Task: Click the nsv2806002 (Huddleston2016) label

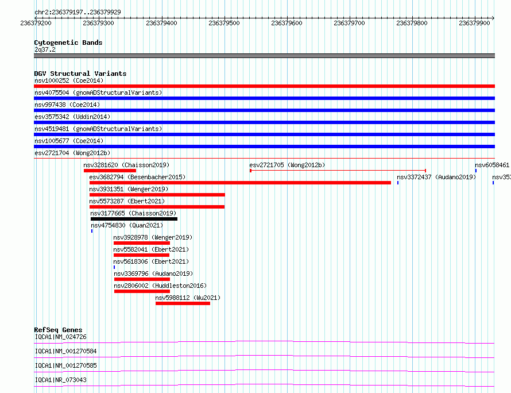Action: coord(160,286)
